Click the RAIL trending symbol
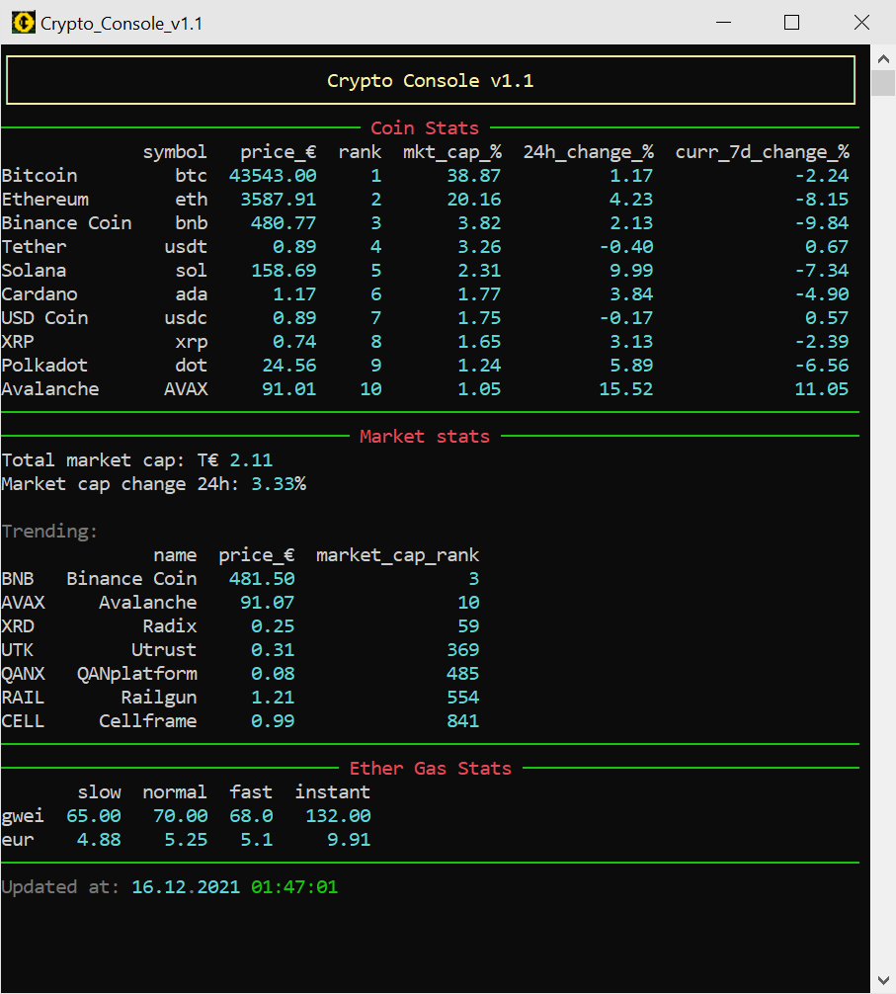This screenshot has width=896, height=994. [23, 698]
